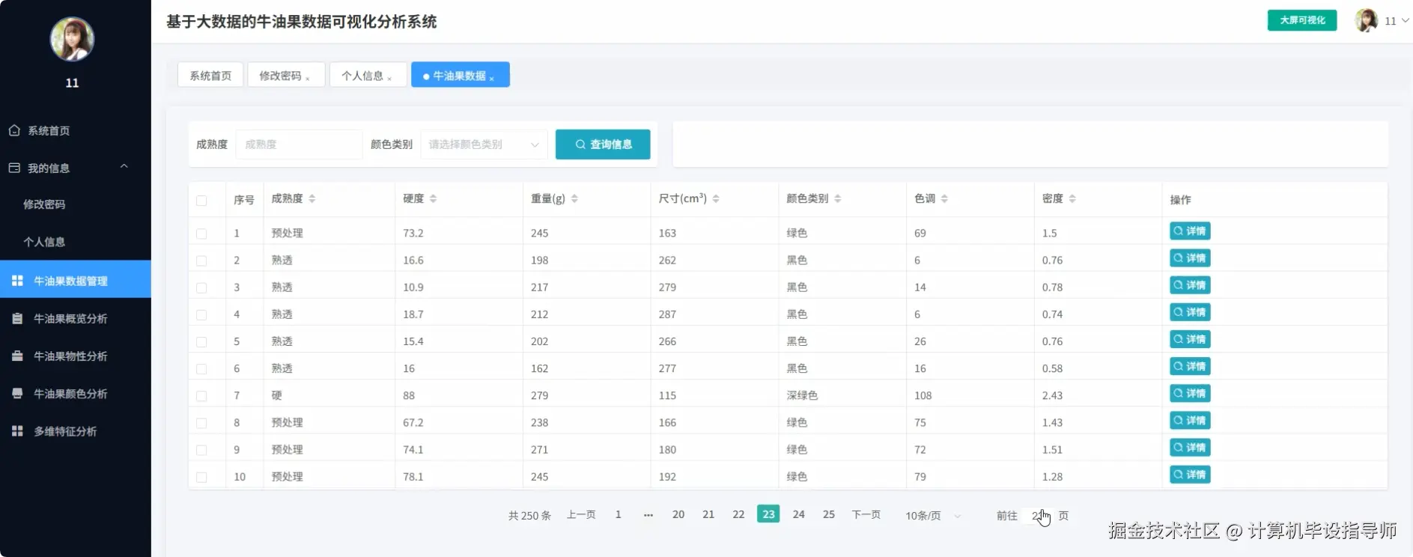Go to page 25 in pagination

(829, 515)
